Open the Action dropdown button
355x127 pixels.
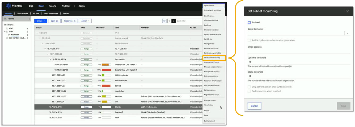coord(85,21)
